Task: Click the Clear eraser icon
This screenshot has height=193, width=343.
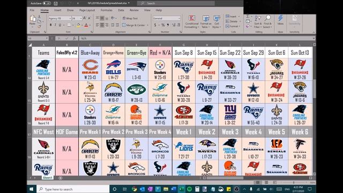Action: click(248, 26)
